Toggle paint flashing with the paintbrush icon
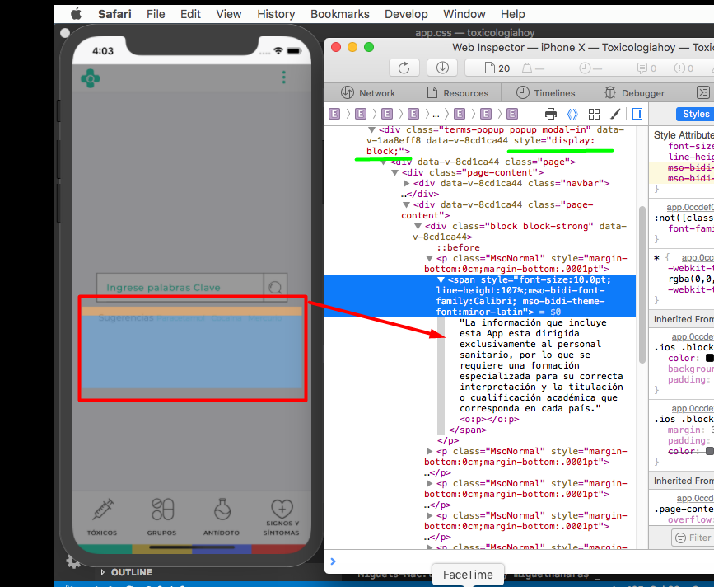Viewport: 714px width, 587px height. (615, 114)
